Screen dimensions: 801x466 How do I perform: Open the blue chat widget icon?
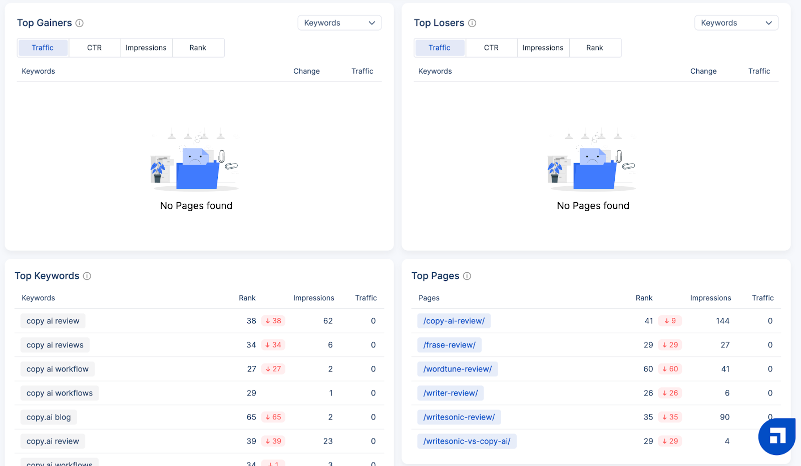(x=777, y=436)
